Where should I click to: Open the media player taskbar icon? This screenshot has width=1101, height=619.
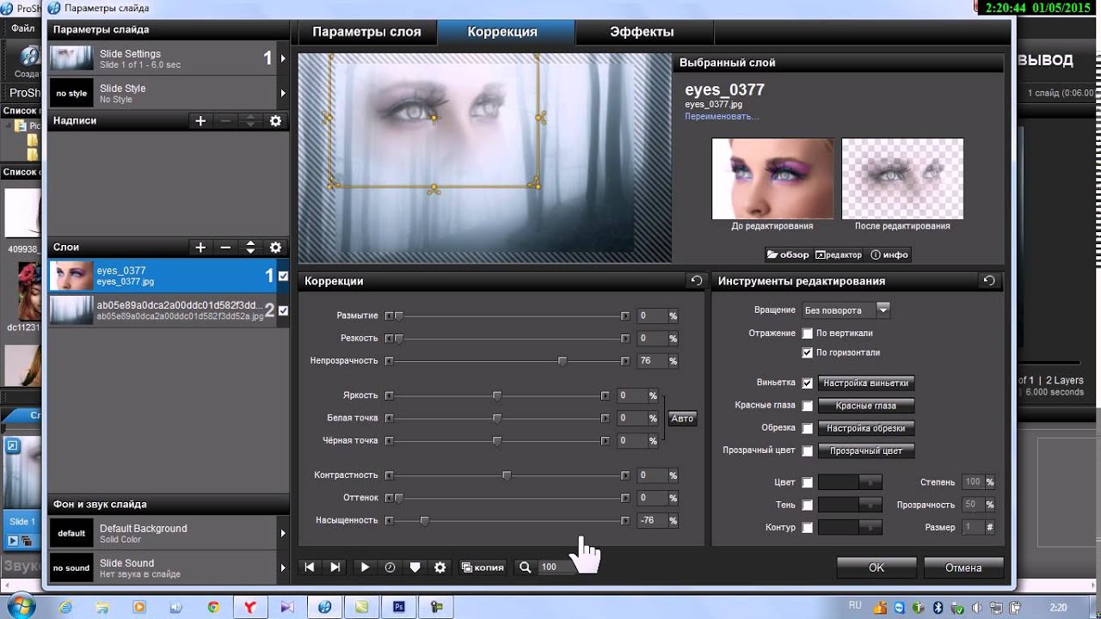[139, 607]
